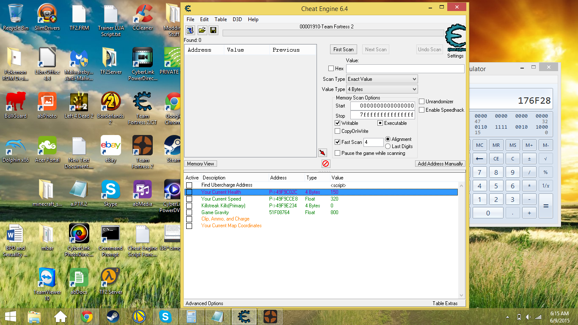Activate the Your Current Health entry checkbox
The width and height of the screenshot is (578, 325).
[x=189, y=192]
